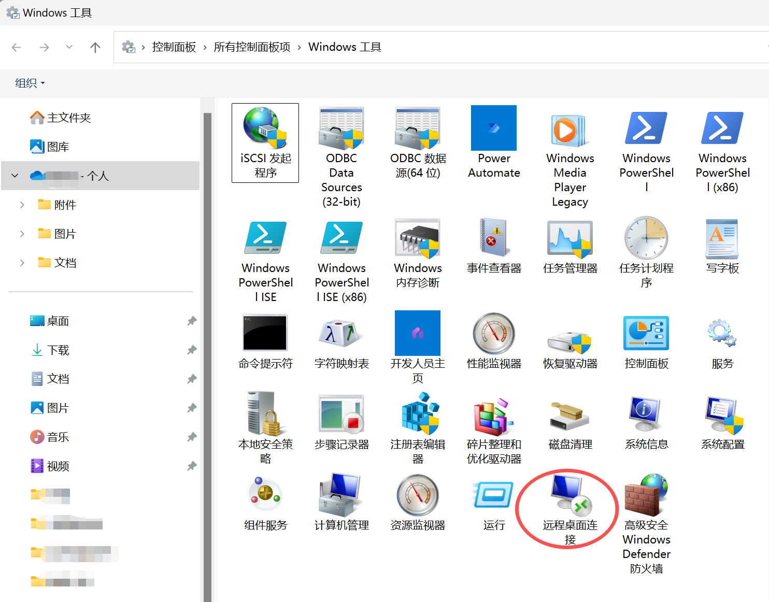The width and height of the screenshot is (769, 602).
Task: Open 组件服务
Action: click(265, 503)
